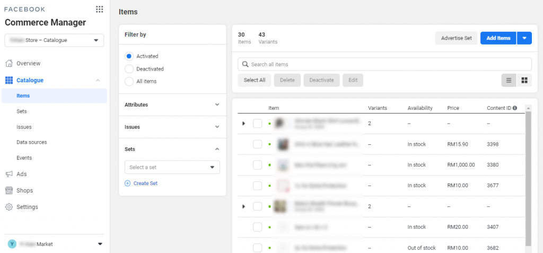
Task: Select the All items filter radio
Action: 129,82
